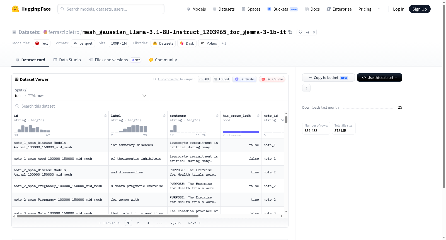Click the cell 'note_1_span_Aged_100000_150000_mid_mesh'

pyautogui.click(x=60, y=159)
